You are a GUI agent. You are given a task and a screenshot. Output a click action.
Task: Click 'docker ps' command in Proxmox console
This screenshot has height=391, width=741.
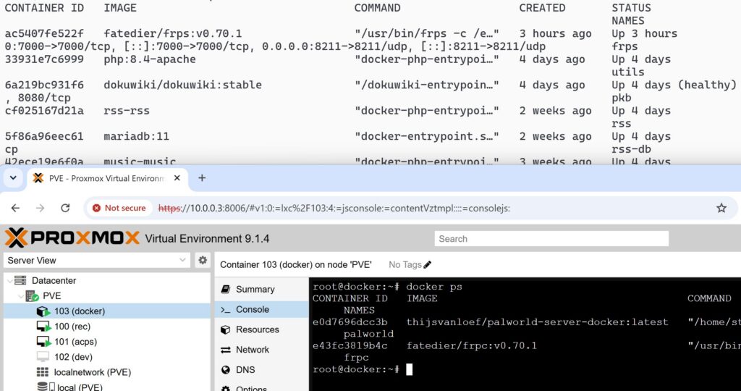click(x=434, y=287)
